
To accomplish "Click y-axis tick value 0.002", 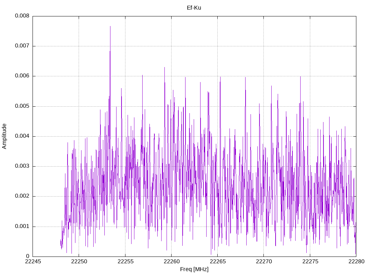I will pos(22,197).
